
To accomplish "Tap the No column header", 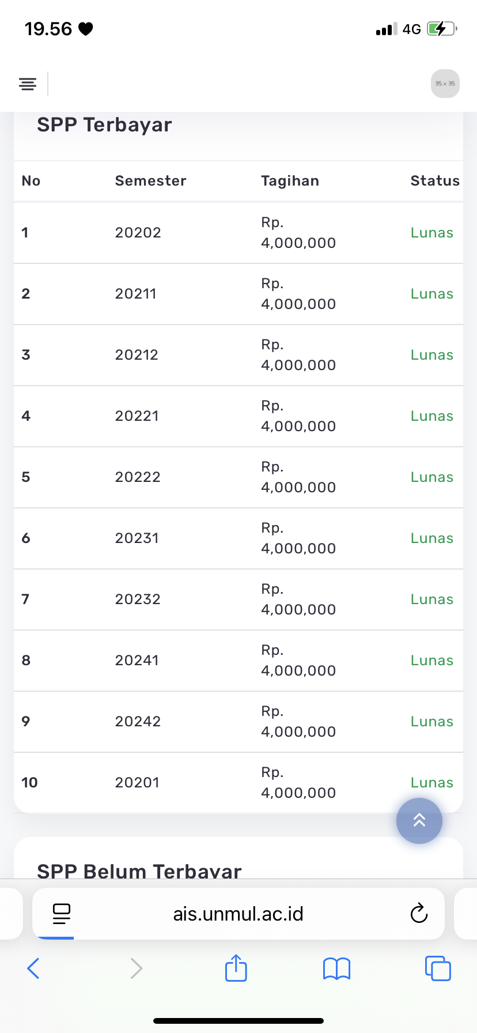I will 31,181.
